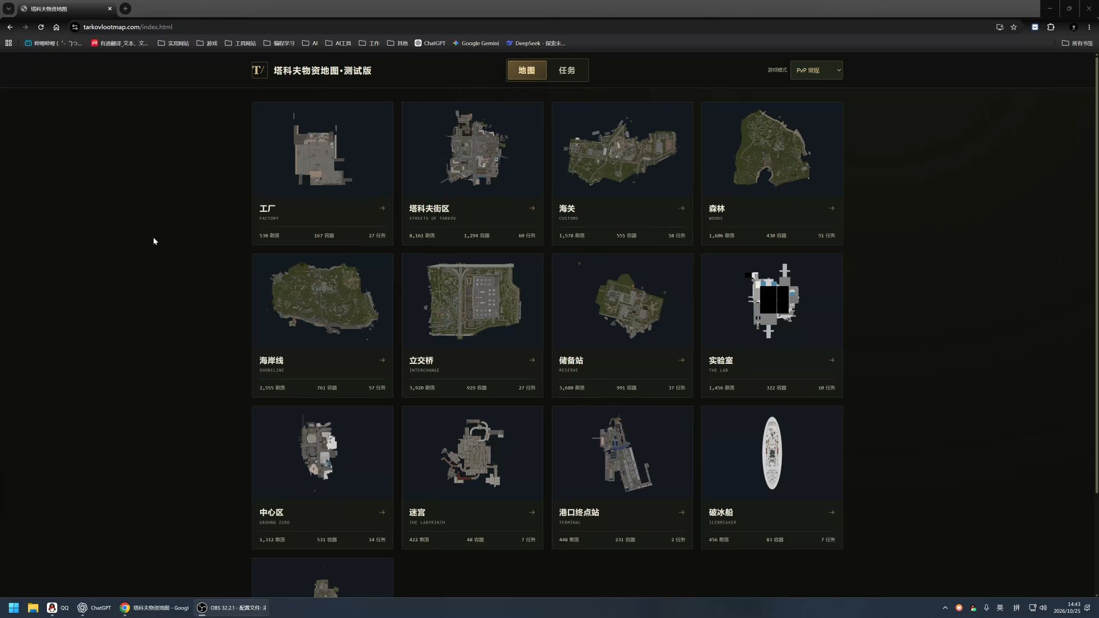Open DeepSeek bookmark link
Viewport: 1099px width, 618px height.
[x=536, y=43]
